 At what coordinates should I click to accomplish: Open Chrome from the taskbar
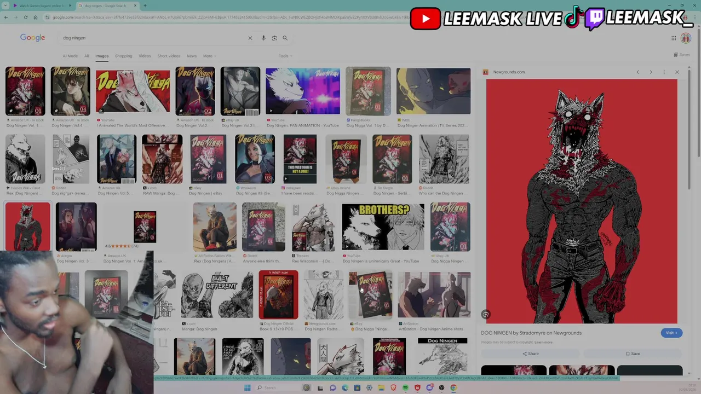coord(453,388)
